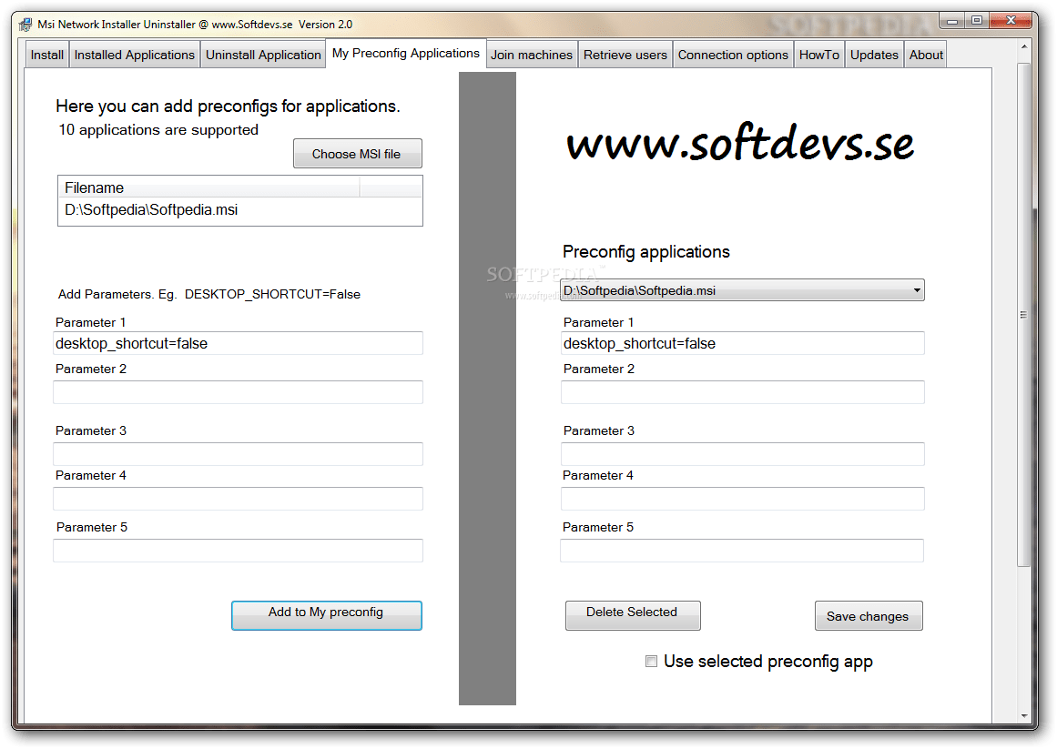Click the vertical scrollbar up arrow

(1024, 46)
